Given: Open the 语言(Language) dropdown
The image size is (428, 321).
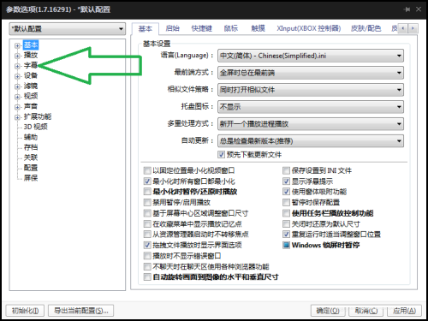Looking at the screenshot, I should coord(311,56).
